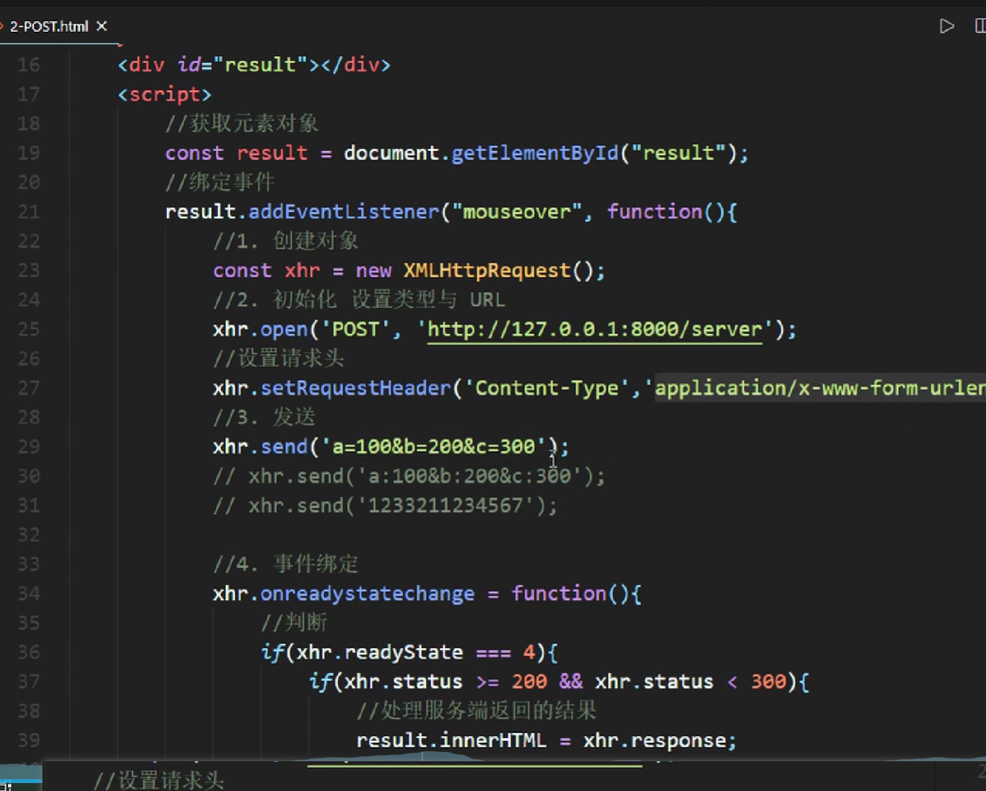Click 'addEventListener' method name
This screenshot has width=986, height=791.
344,212
